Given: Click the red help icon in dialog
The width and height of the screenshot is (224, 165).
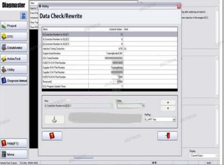Looking at the screenshot, I should pos(52,136).
